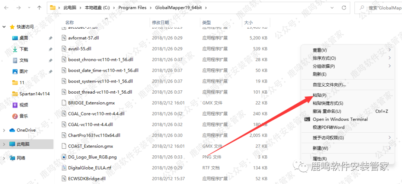Viewport: 402px width, 184px height.
Task: Click 134 KB size of DigitalGlobe_EULA.rtf
Action: pos(260,168)
